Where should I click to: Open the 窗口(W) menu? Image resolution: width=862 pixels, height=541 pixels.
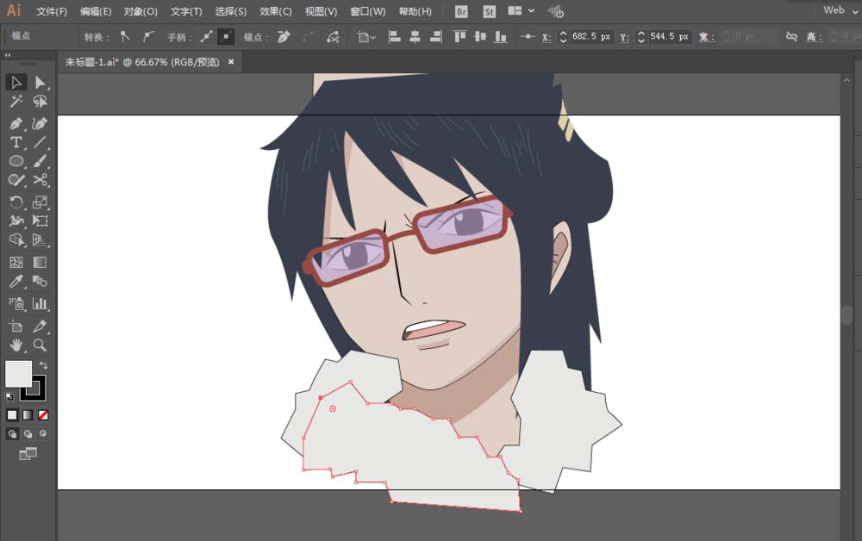click(368, 11)
